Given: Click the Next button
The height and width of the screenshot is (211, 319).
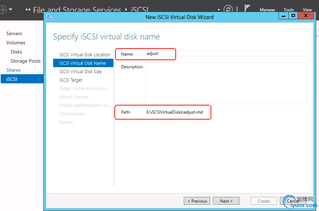Looking at the screenshot, I should [x=226, y=201].
